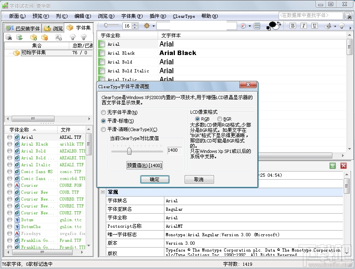Check the Arial Bold Italic checkbox
Screen dimensions: 355x269
(x=103, y=71)
